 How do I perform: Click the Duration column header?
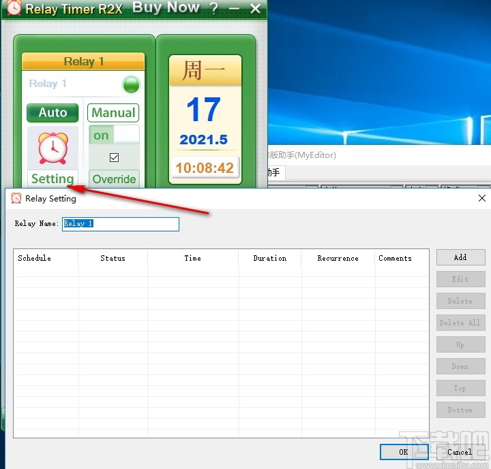(x=269, y=258)
